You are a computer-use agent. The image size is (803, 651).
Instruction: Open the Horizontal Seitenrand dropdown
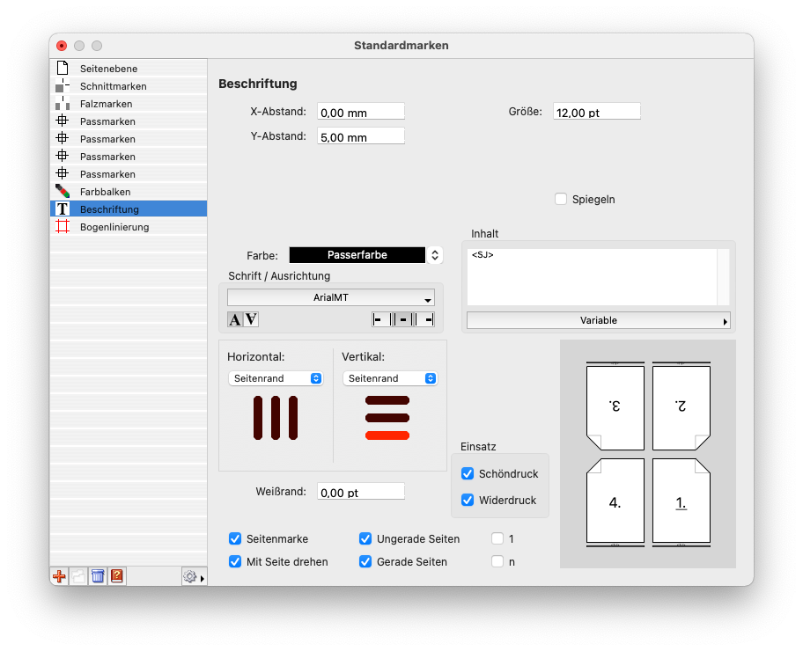(x=276, y=378)
